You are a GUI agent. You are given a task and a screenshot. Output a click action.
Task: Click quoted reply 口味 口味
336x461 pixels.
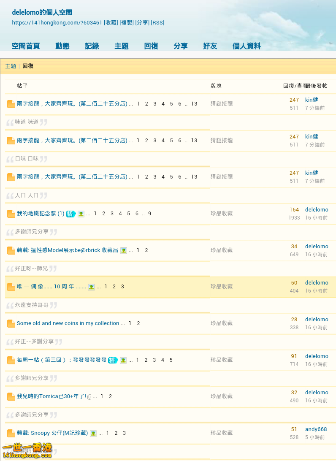pos(27,159)
